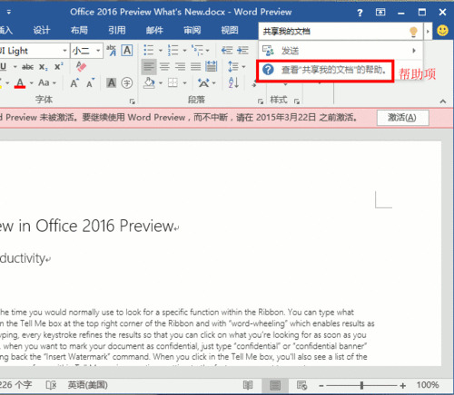Increase paragraph indent
The width and height of the screenshot is (454, 395).
tap(242, 50)
